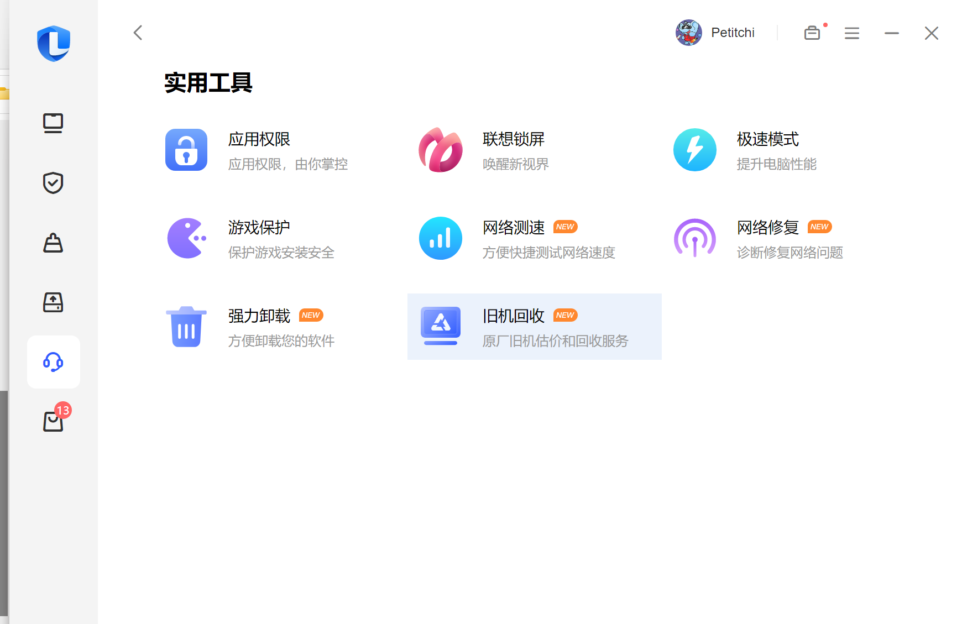Click the text 诊断修复网络问题
The width and height of the screenshot is (962, 624).
click(x=790, y=253)
